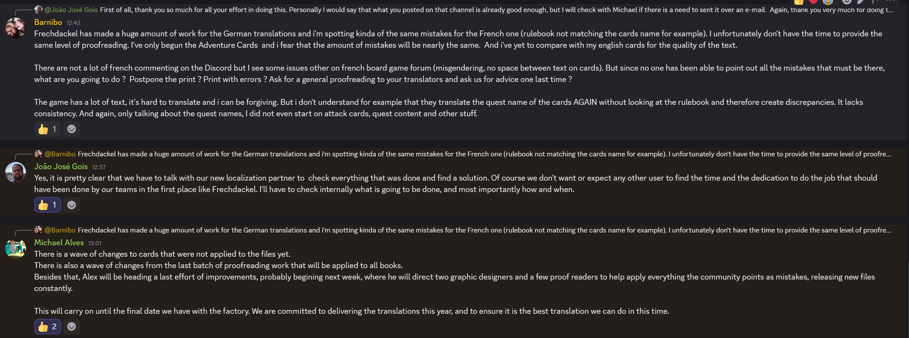Click the 12:42 message timestamp
Viewport: 909px width, 338px height.
(73, 23)
